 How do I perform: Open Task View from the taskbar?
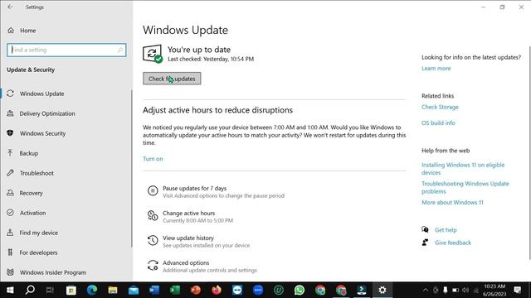[50, 290]
